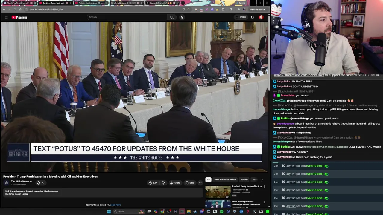The height and width of the screenshot is (215, 383).
Task: Select the All filter chip
Action: [208, 180]
